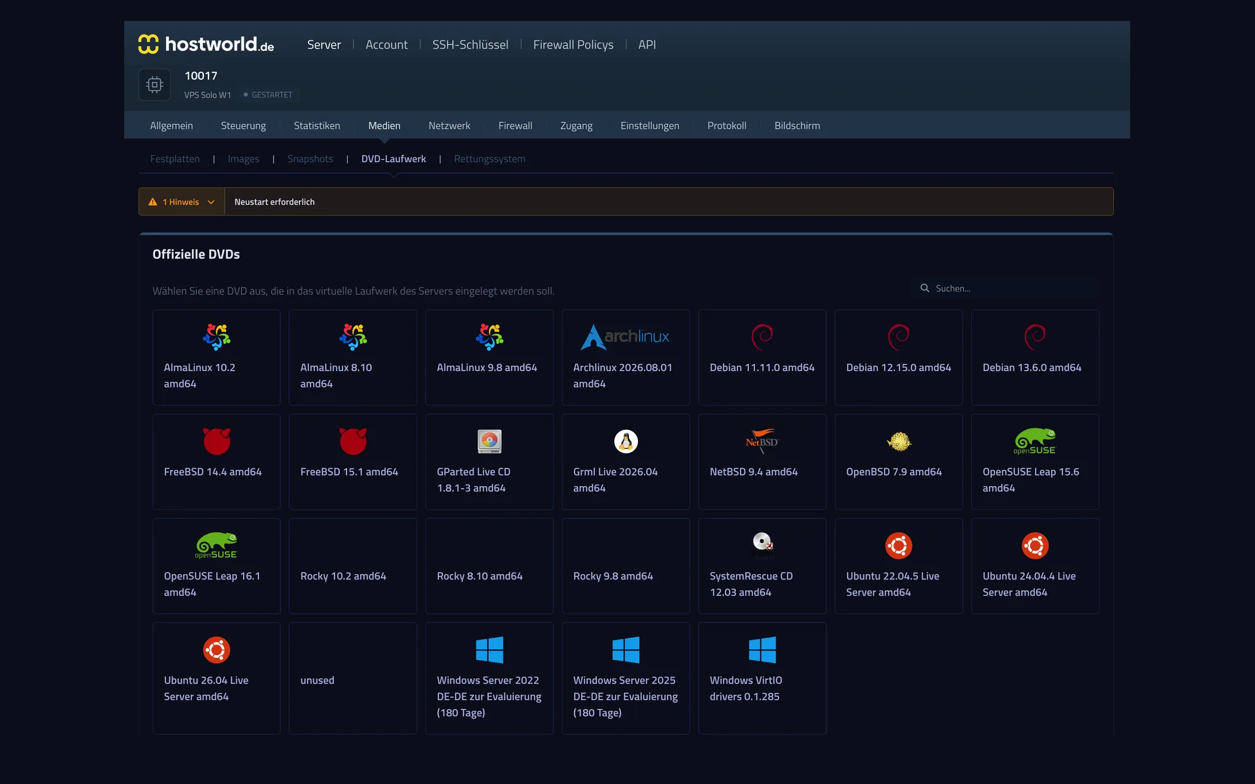Select the Debian 13.6.0 swirl icon
Image resolution: width=1255 pixels, height=784 pixels.
click(x=1035, y=337)
